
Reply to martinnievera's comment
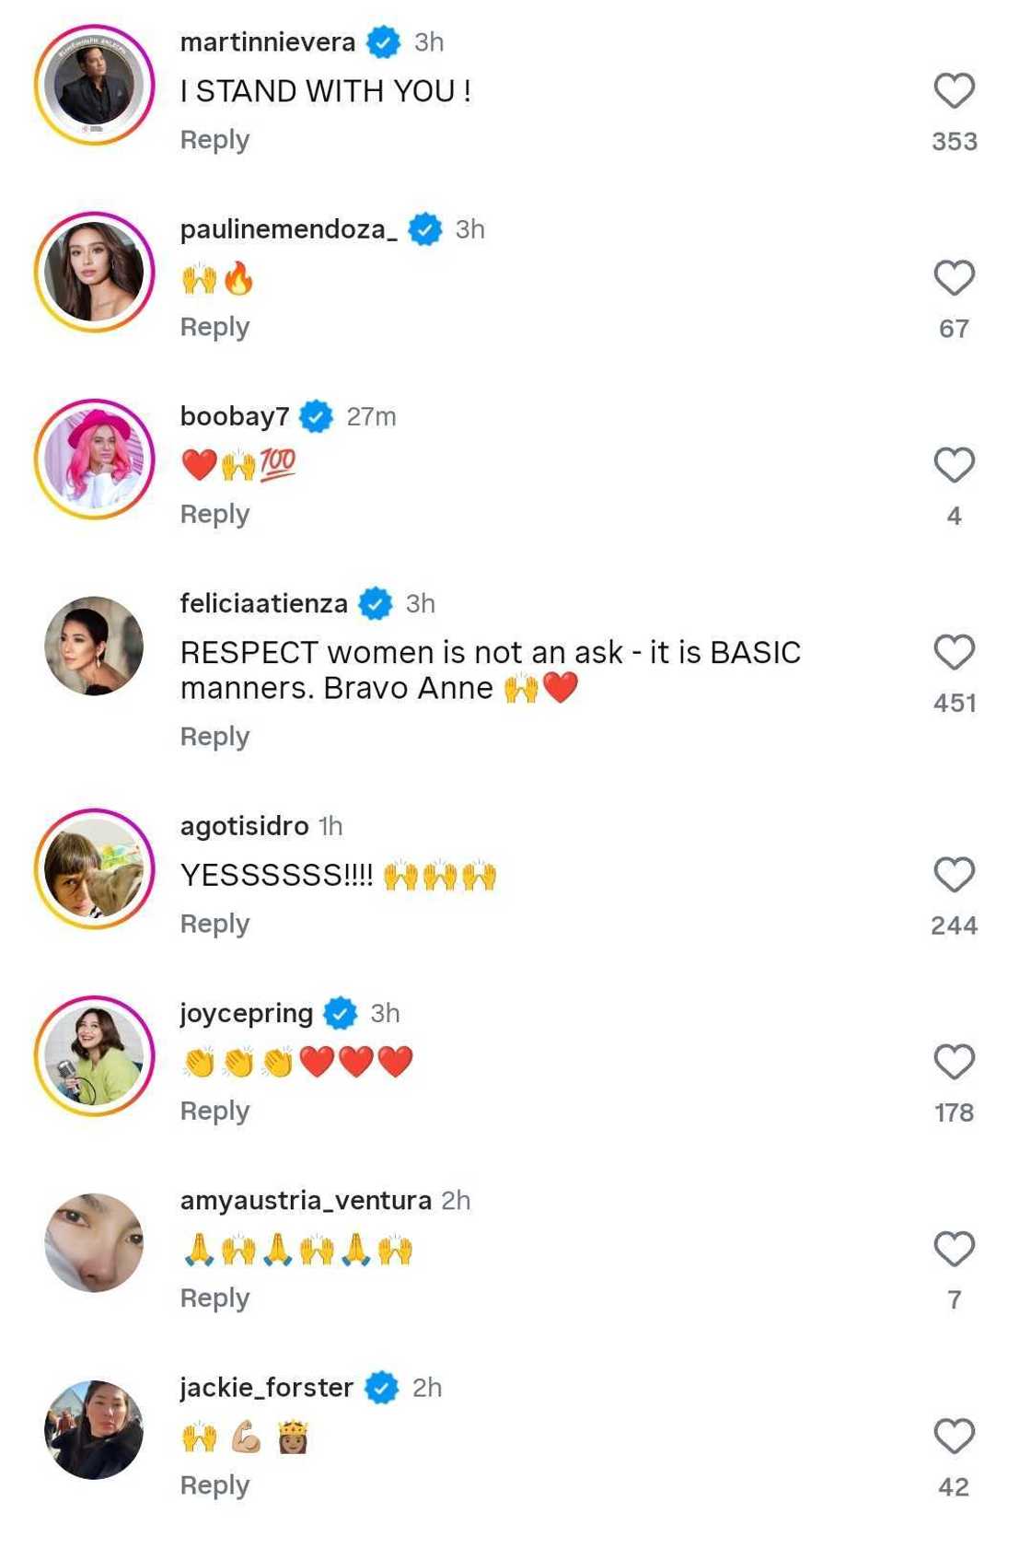click(x=214, y=140)
